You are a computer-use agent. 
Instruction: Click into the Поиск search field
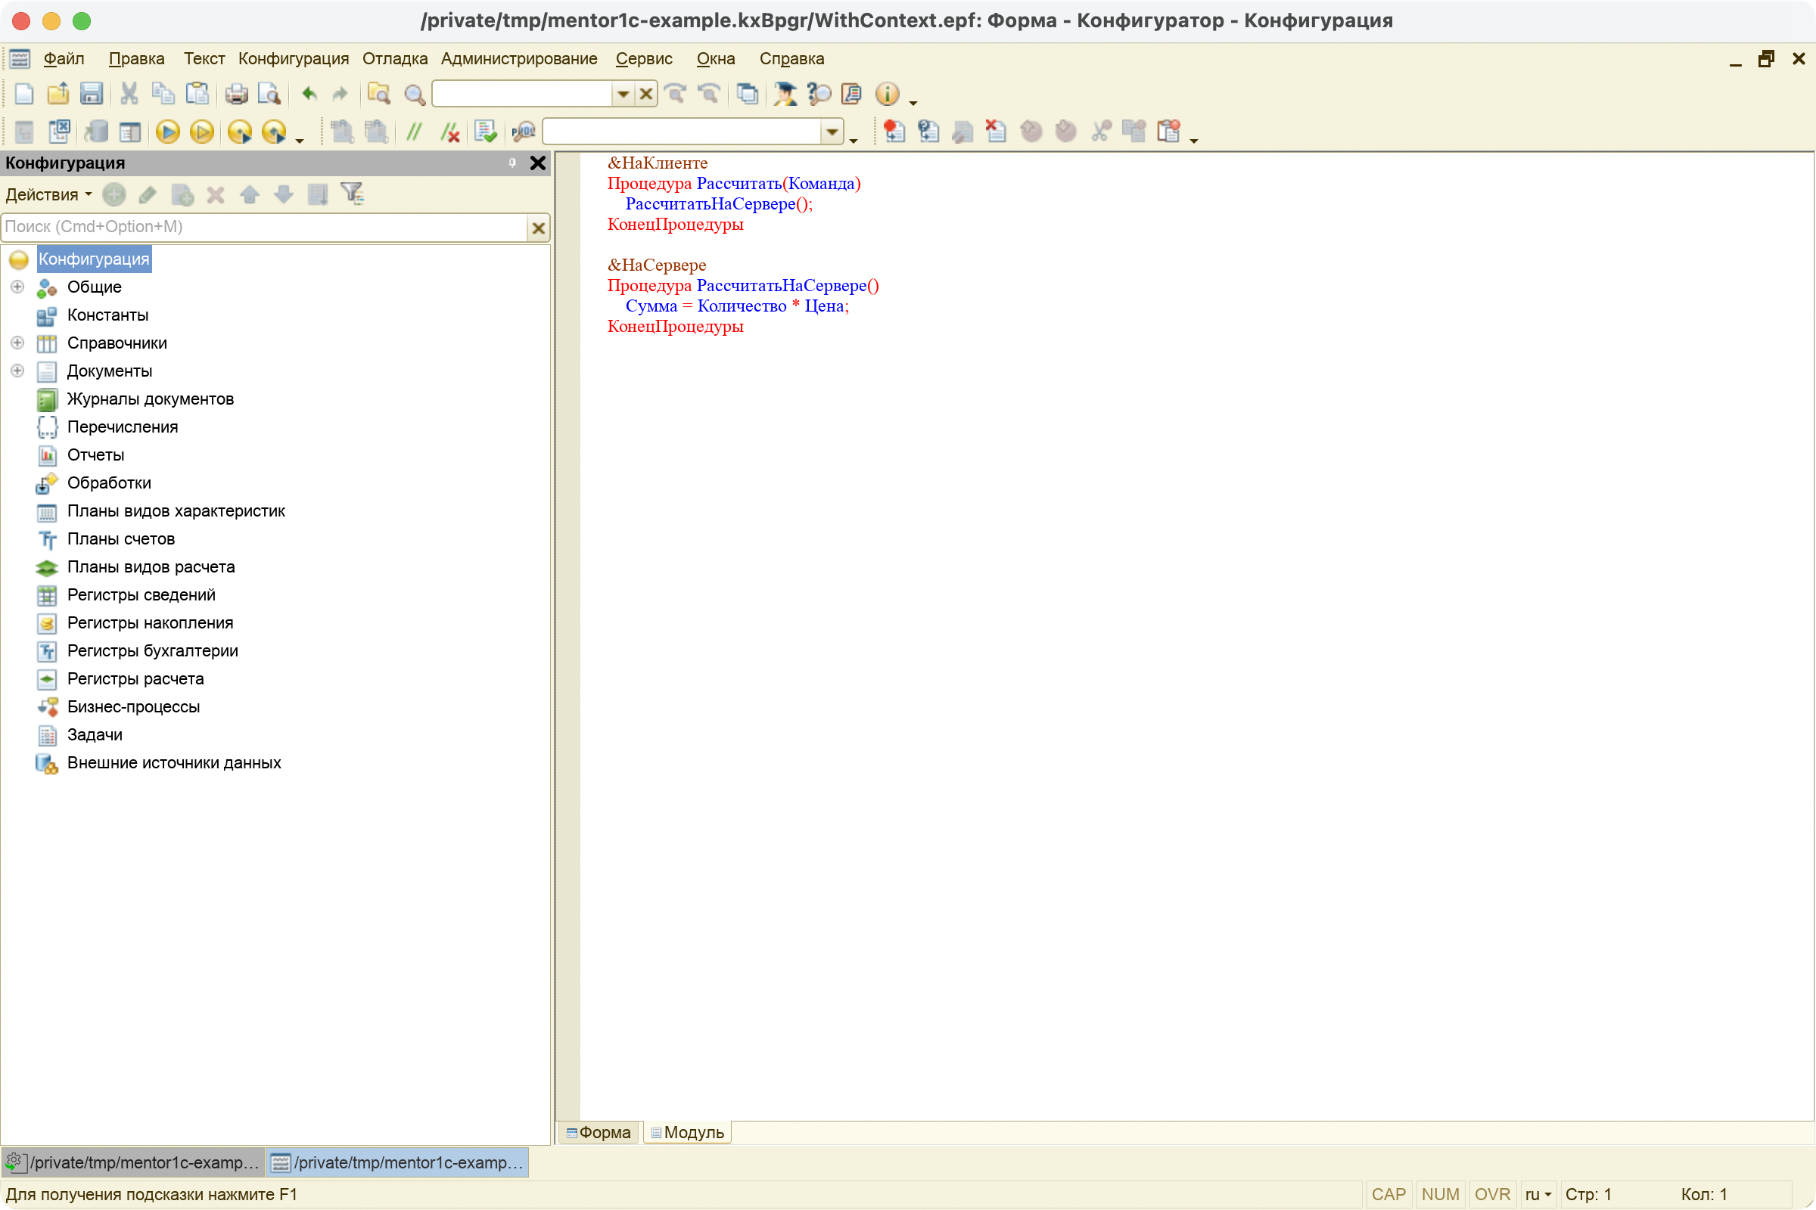pyautogui.click(x=264, y=227)
